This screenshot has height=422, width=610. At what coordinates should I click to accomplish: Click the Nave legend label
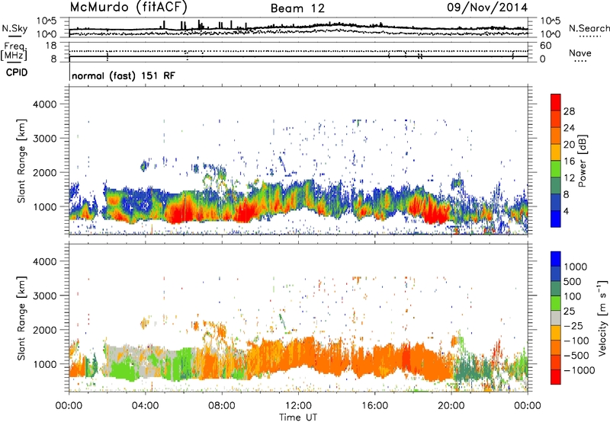579,53
